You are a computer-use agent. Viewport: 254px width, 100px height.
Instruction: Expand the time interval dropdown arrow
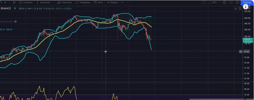tap(9, 2)
